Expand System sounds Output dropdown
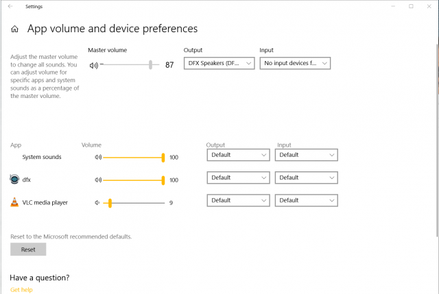 [238, 155]
